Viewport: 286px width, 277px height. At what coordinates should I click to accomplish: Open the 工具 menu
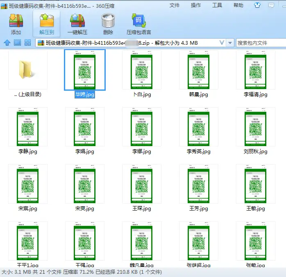217,5
